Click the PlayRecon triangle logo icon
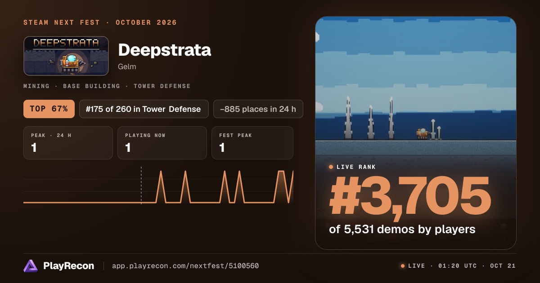540x283 pixels. pos(31,266)
